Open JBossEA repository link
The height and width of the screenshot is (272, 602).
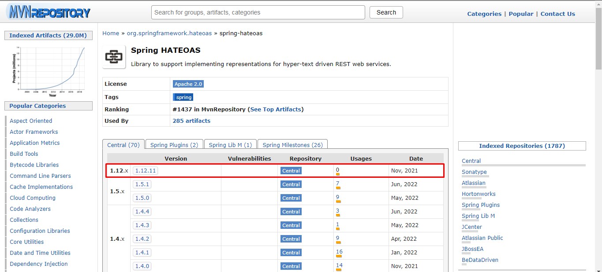pos(472,249)
